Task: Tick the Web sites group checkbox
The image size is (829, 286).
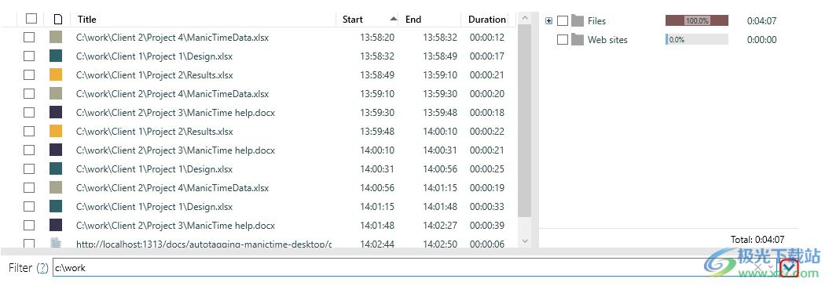Action: click(x=563, y=40)
